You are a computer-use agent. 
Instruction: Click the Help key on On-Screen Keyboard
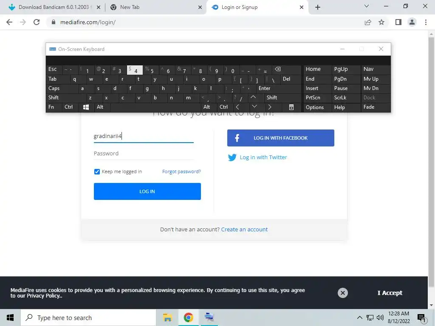point(346,107)
